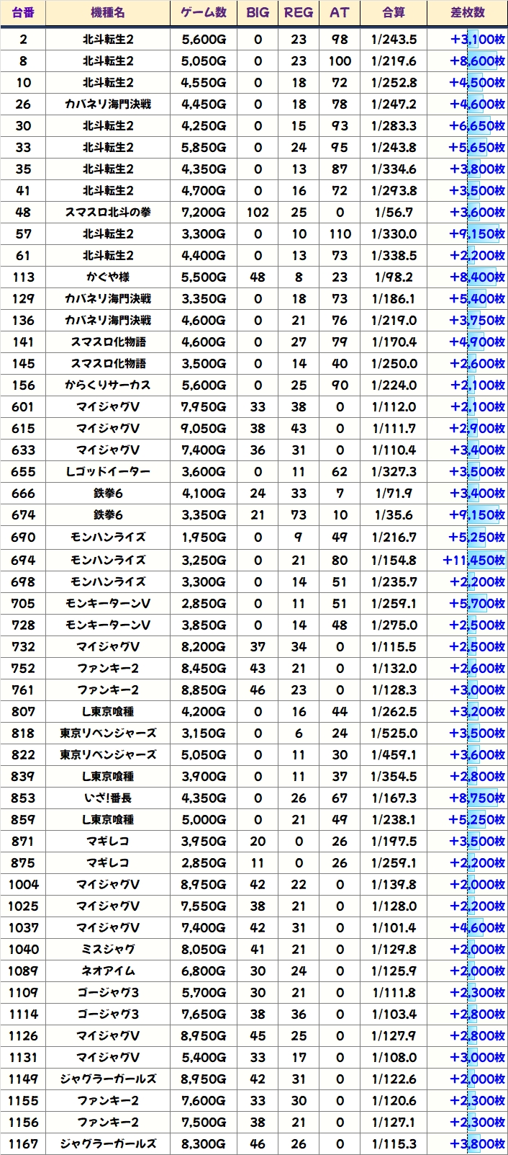This screenshot has width=508, height=1155.
Task: Click machine number 1167 cell
Action: coord(23,1143)
